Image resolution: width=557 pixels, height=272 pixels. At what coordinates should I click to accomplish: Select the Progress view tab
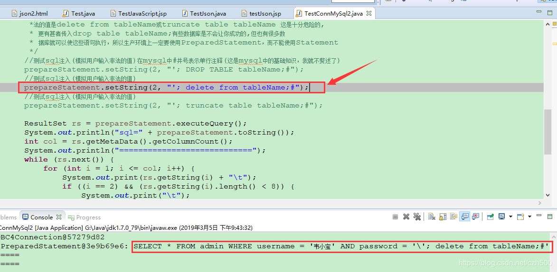85,218
